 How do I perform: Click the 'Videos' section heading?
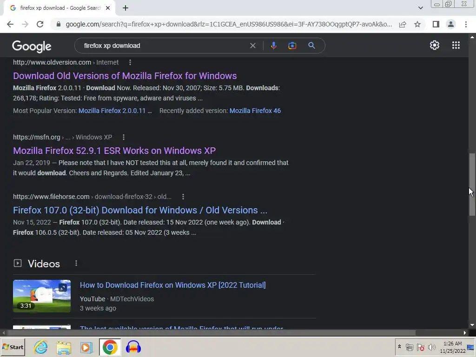tap(44, 264)
